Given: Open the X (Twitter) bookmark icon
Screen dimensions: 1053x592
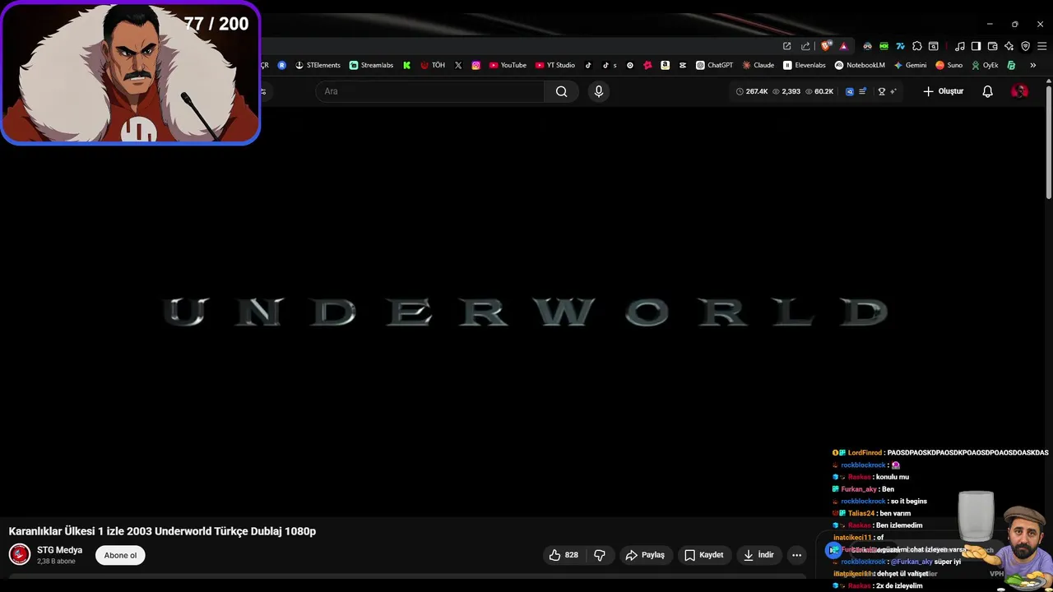Looking at the screenshot, I should click(x=458, y=65).
